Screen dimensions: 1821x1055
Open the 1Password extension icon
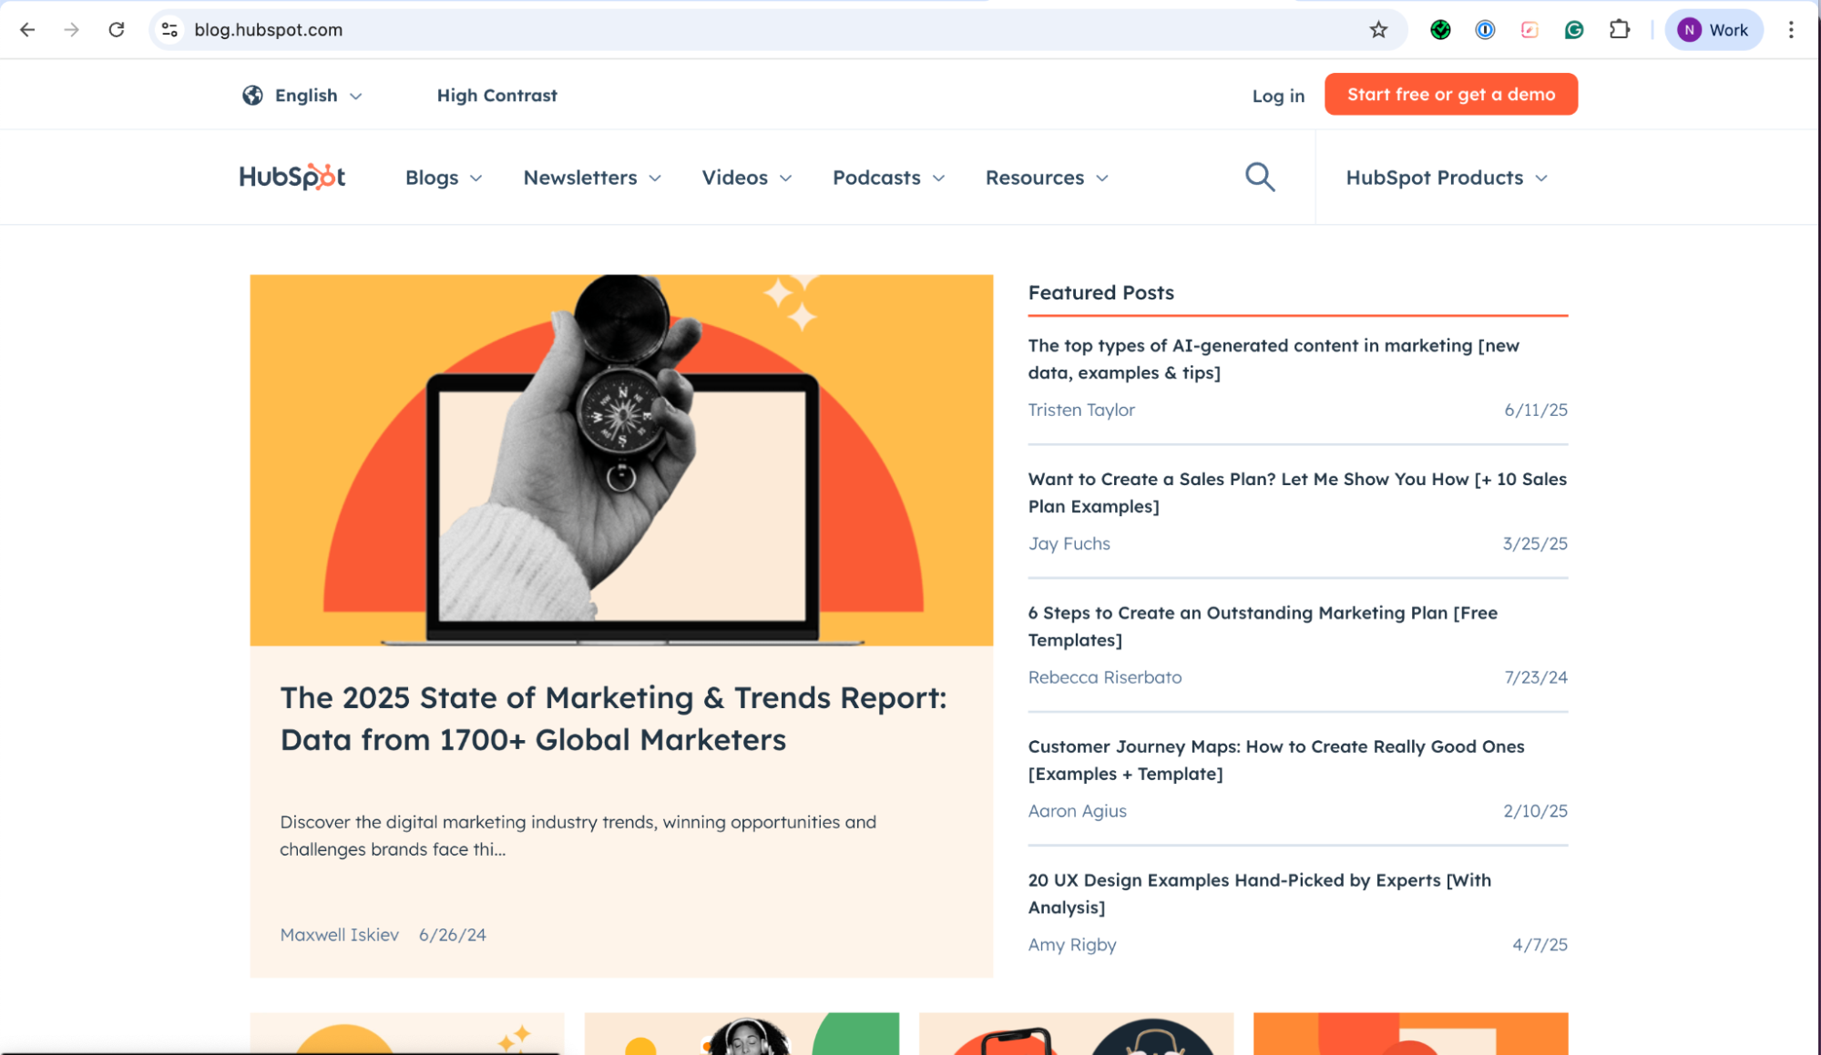point(1485,30)
